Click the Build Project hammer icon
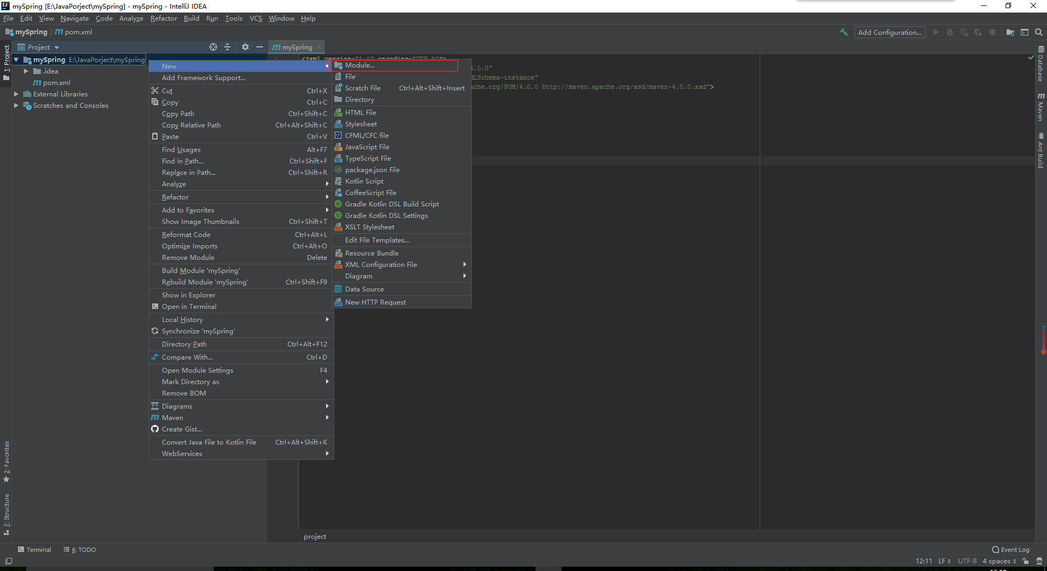 point(844,32)
